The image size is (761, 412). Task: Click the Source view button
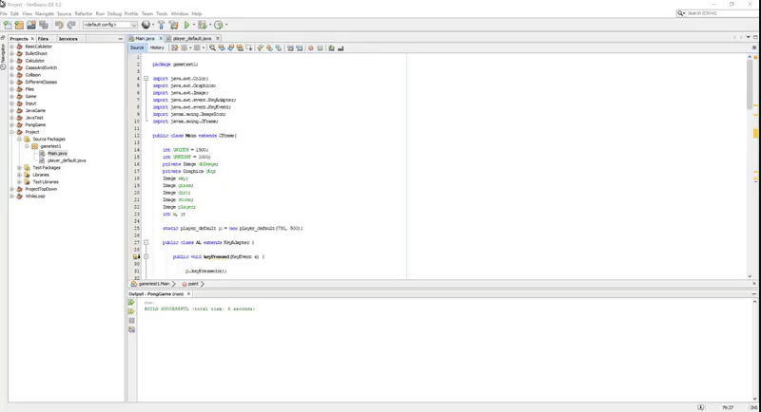coord(137,47)
